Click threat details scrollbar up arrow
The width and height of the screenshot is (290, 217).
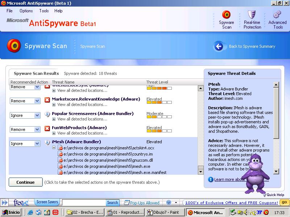(276, 85)
